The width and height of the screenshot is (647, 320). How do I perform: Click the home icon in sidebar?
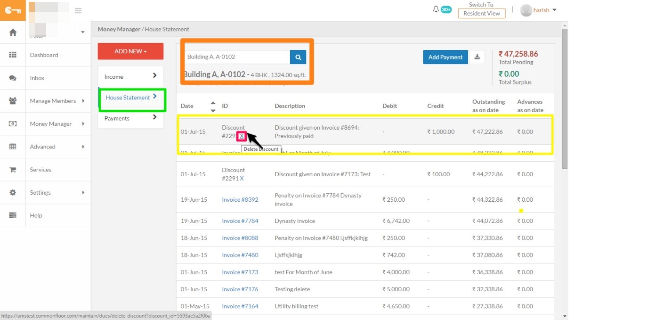click(x=13, y=32)
